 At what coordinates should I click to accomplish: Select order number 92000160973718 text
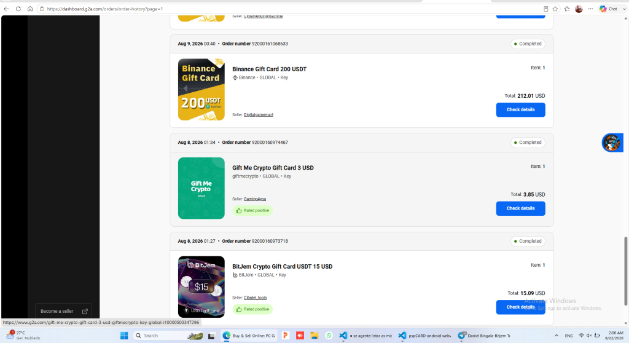click(270, 242)
